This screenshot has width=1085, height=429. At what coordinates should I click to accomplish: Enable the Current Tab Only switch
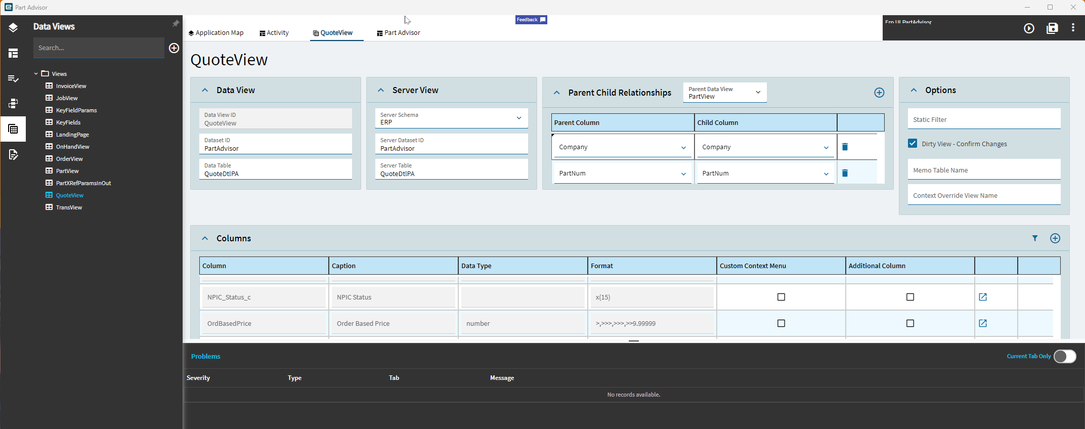tap(1065, 356)
